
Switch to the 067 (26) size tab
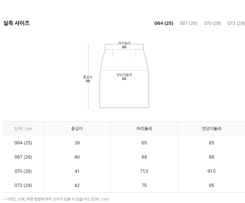coord(189,23)
